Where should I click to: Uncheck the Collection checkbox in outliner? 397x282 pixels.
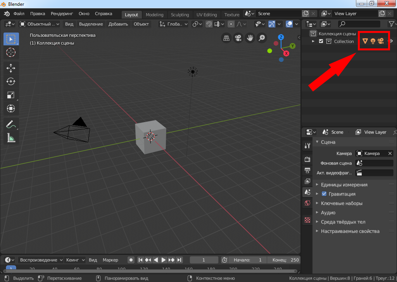(321, 41)
